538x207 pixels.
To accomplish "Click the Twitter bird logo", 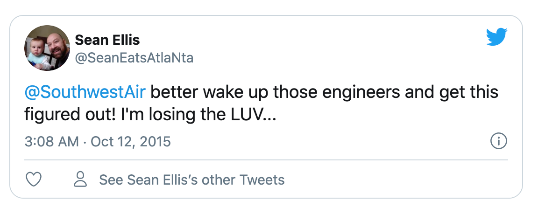I will [496, 37].
